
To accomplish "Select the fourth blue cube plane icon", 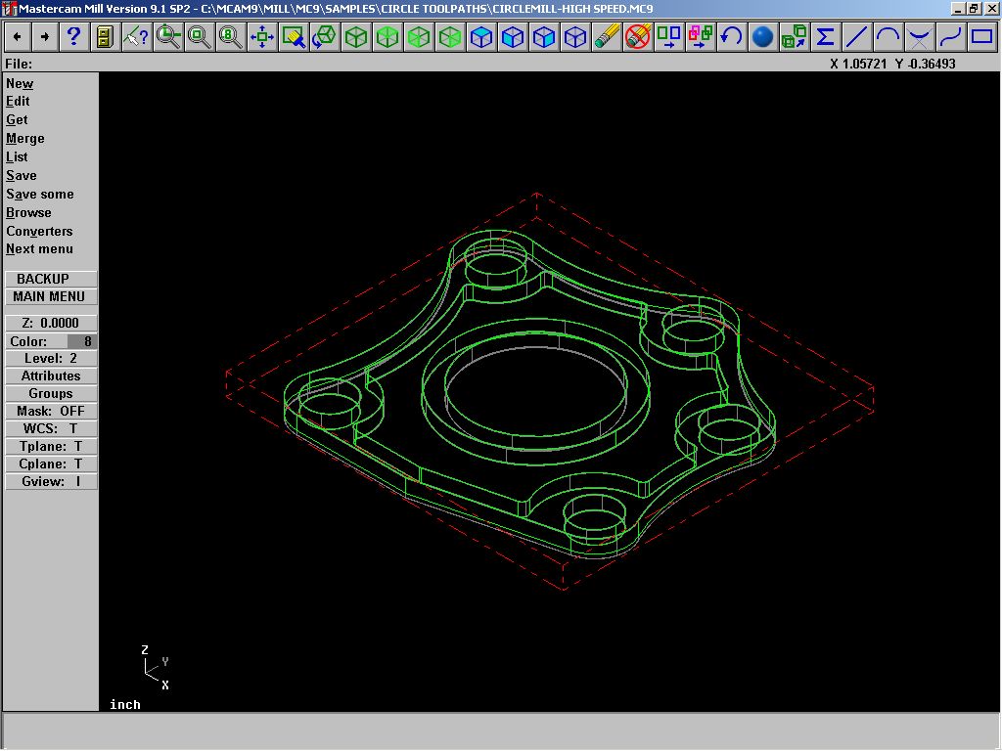I will (x=574, y=37).
